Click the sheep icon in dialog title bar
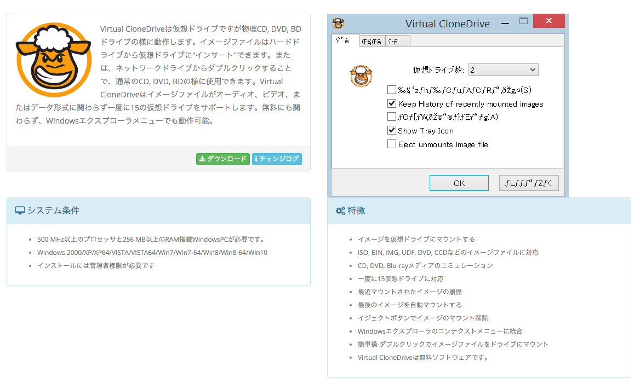This screenshot has width=640, height=390. point(338,23)
